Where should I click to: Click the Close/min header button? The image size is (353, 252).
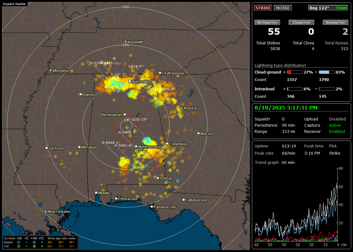click(x=302, y=22)
